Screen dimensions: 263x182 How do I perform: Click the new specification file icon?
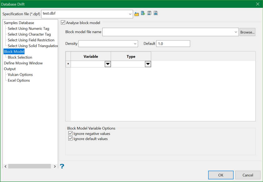point(143,13)
